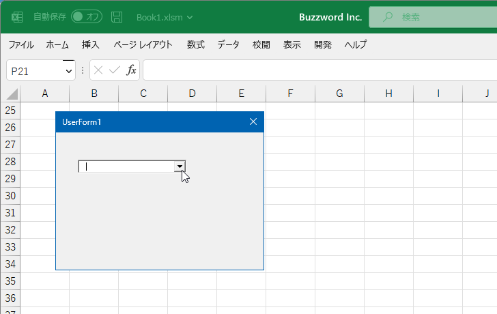Toggle the AutoSave switch
The width and height of the screenshot is (497, 314).
[87, 17]
